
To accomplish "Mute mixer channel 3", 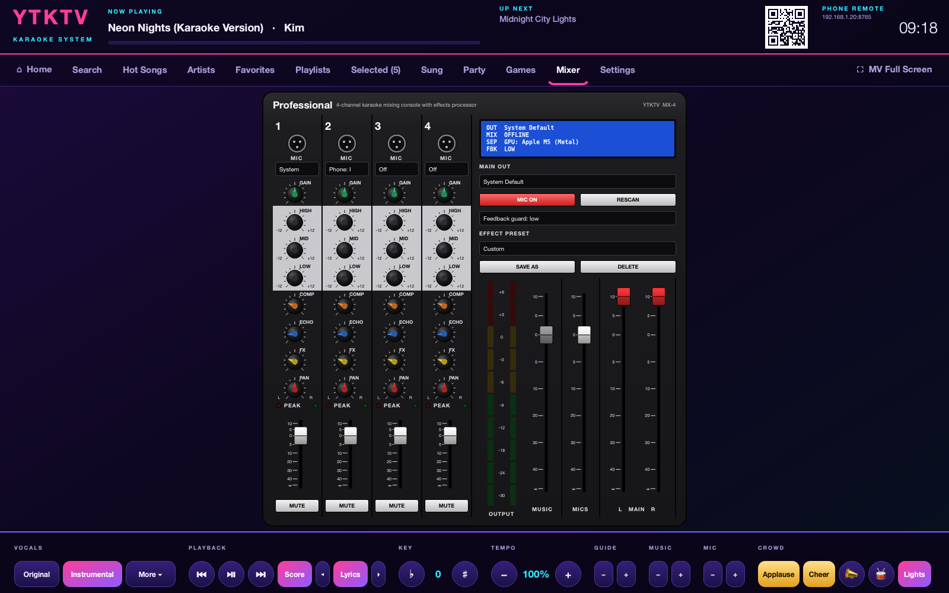I will (x=397, y=506).
